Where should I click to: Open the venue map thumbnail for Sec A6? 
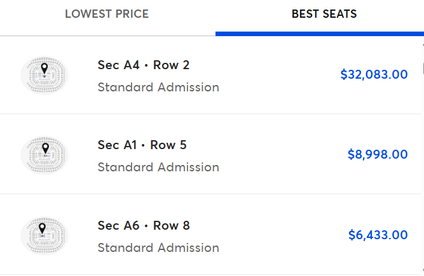pos(44,236)
